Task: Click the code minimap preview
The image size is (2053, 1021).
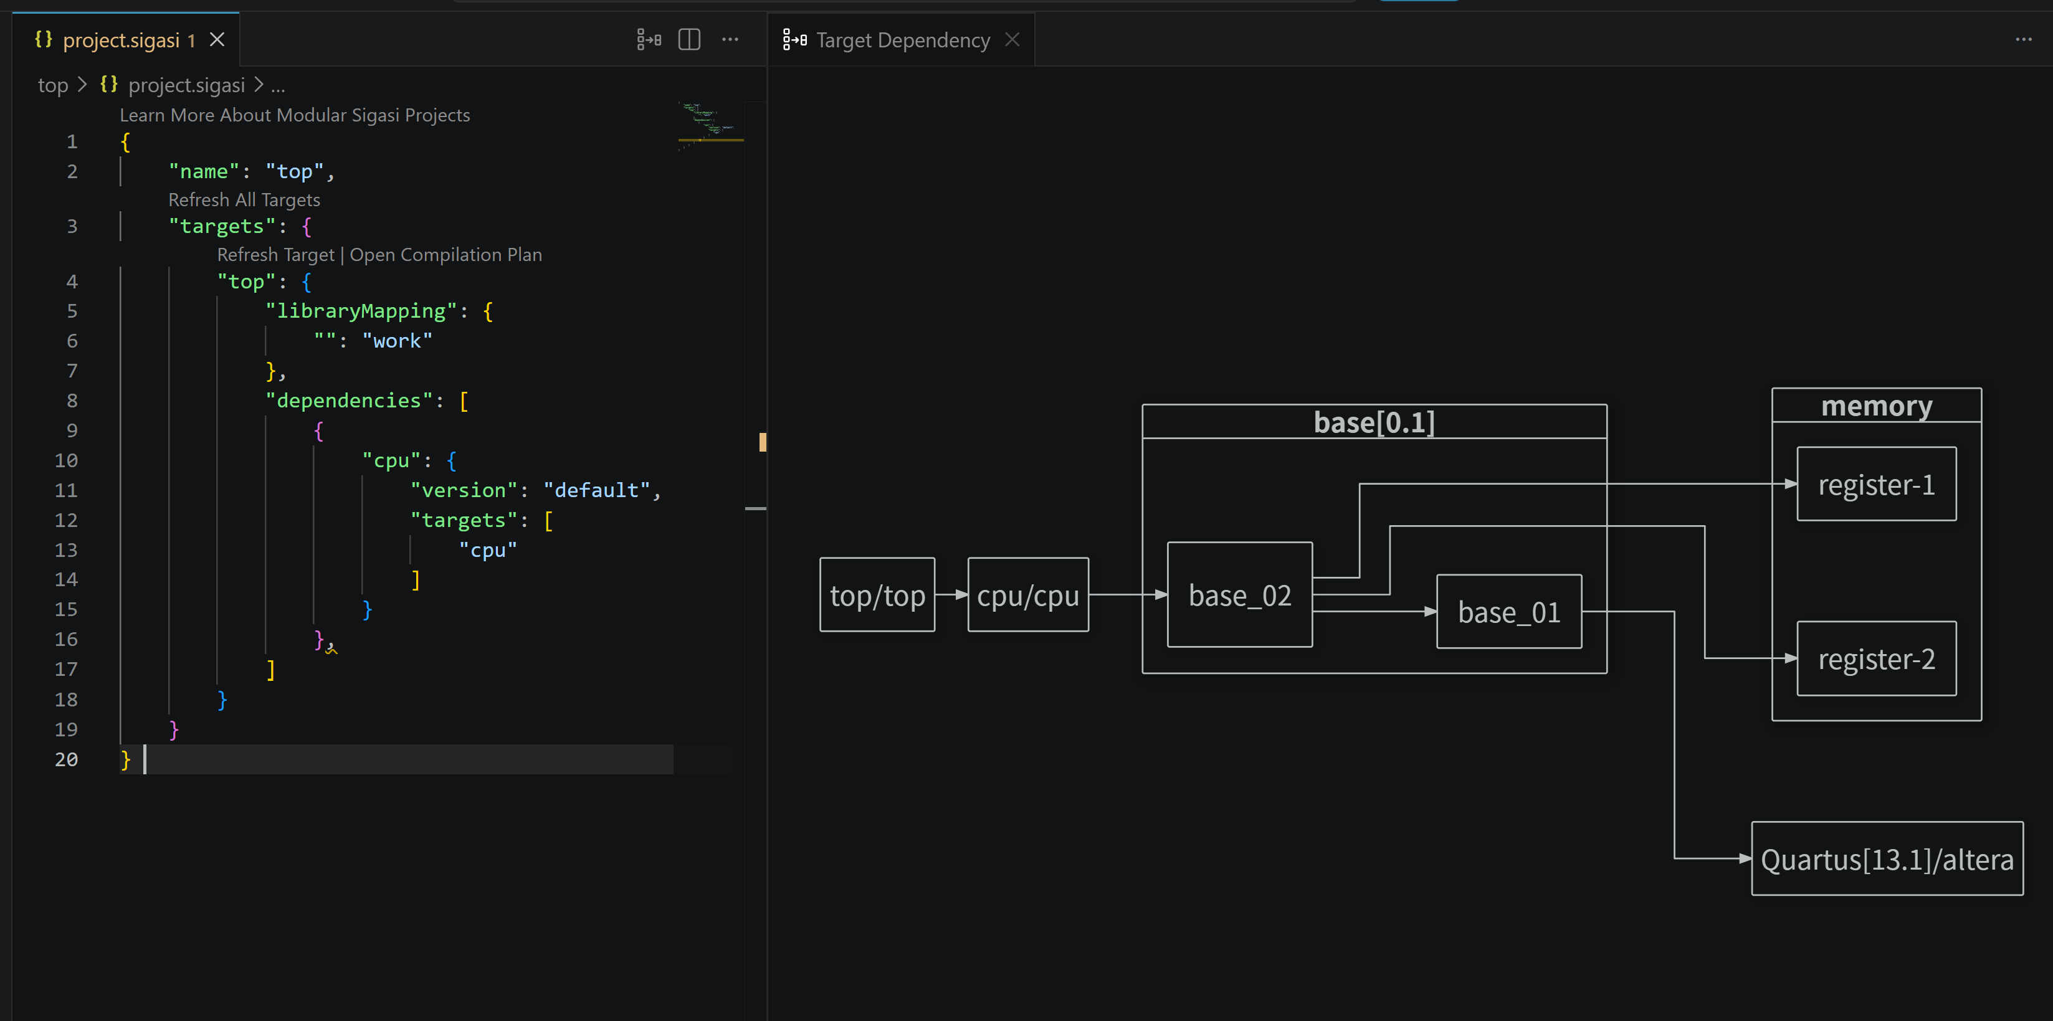Action: [710, 126]
